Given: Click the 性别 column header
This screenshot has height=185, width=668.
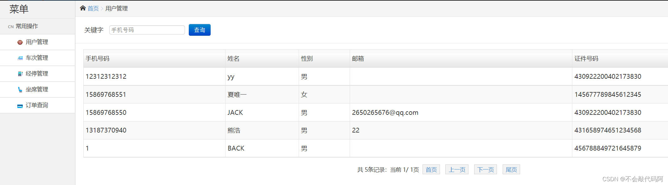Looking at the screenshot, I should [x=324, y=59].
